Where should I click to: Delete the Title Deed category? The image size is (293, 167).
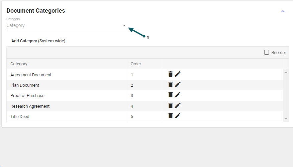[x=170, y=116]
